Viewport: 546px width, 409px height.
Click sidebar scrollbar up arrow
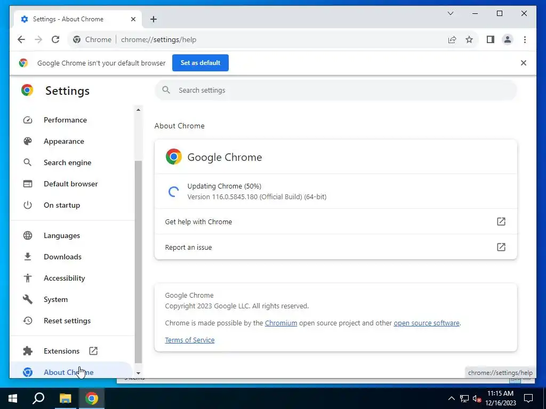(x=138, y=110)
